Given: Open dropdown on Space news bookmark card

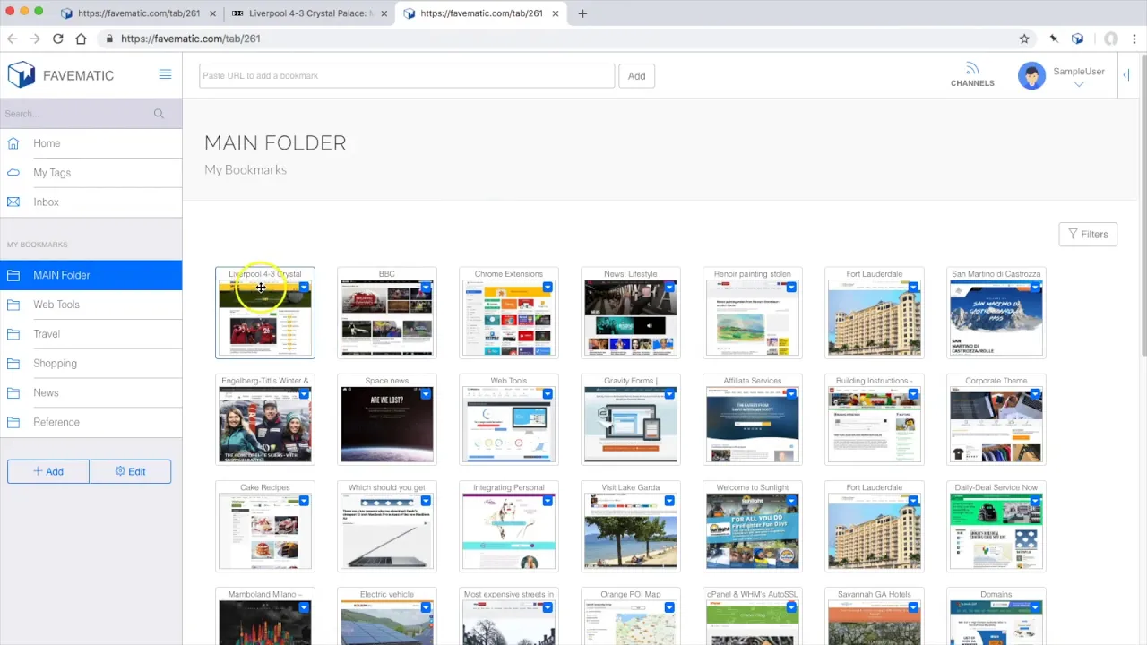Looking at the screenshot, I should (x=426, y=394).
